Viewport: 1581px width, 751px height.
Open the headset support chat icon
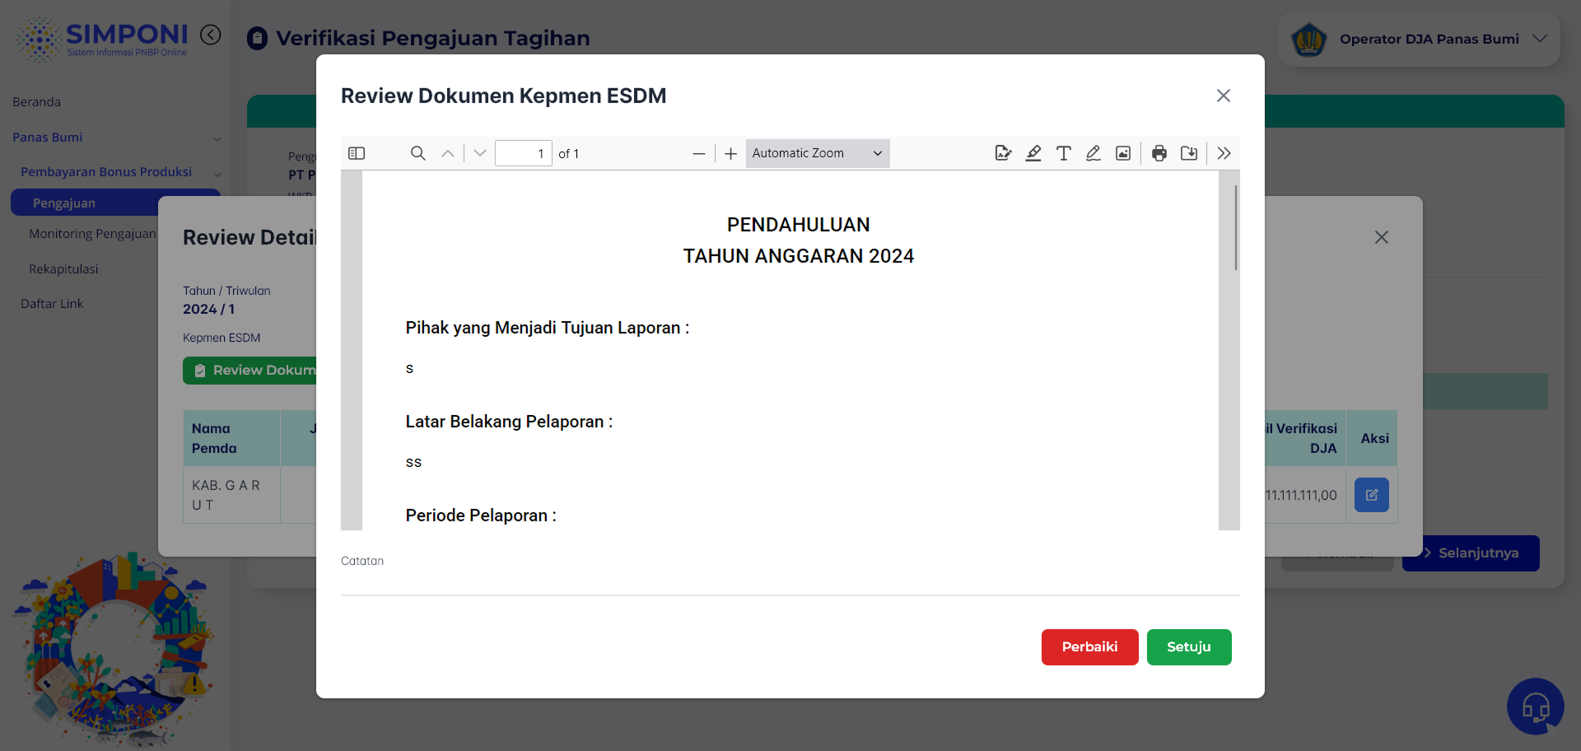(x=1536, y=707)
